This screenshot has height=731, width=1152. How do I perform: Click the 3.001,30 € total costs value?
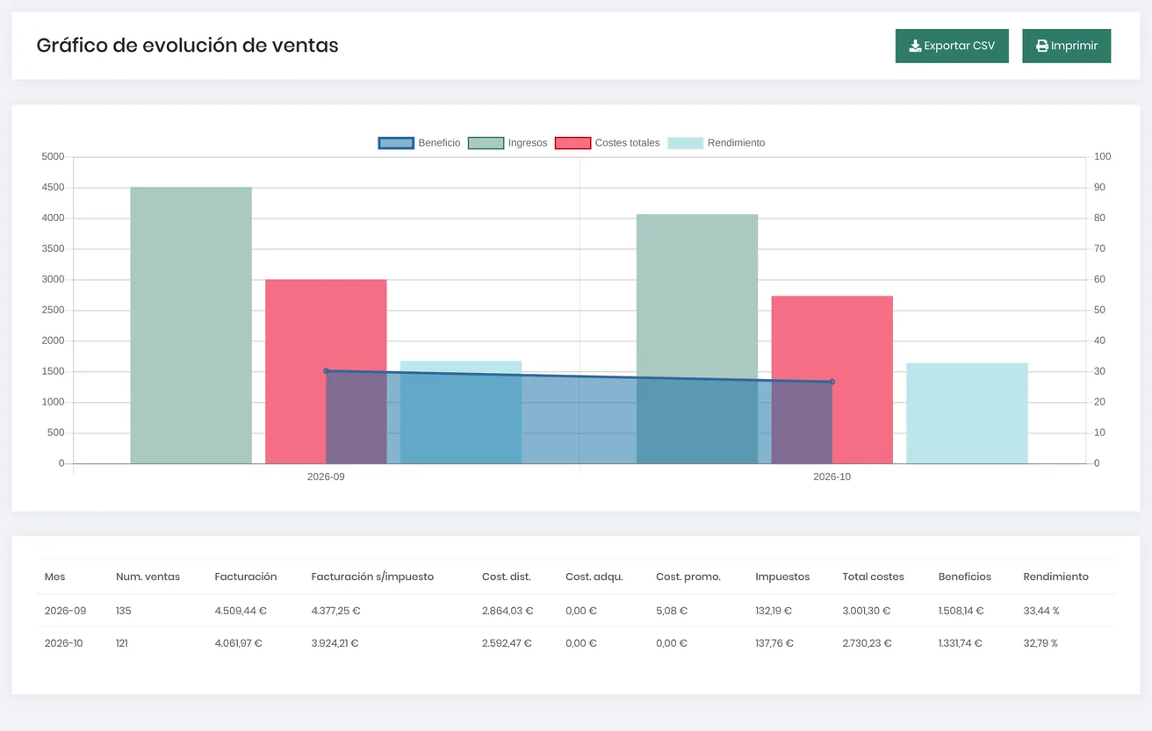tap(867, 611)
